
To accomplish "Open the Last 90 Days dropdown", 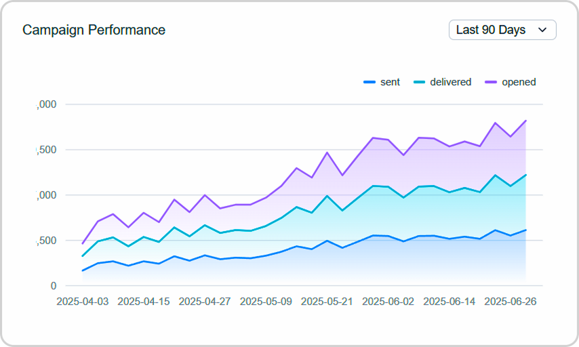I will [x=502, y=30].
